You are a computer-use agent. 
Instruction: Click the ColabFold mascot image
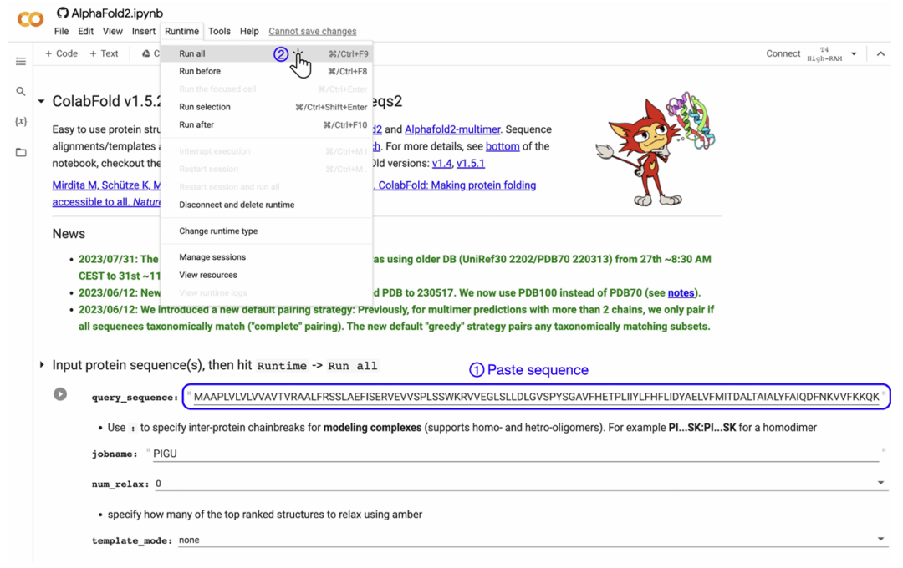(x=656, y=149)
